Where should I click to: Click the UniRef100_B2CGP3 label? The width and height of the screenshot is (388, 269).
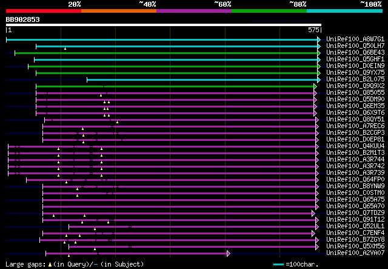[355, 133]
